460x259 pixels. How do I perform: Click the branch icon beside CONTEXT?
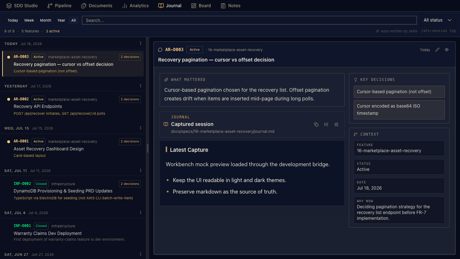point(356,134)
